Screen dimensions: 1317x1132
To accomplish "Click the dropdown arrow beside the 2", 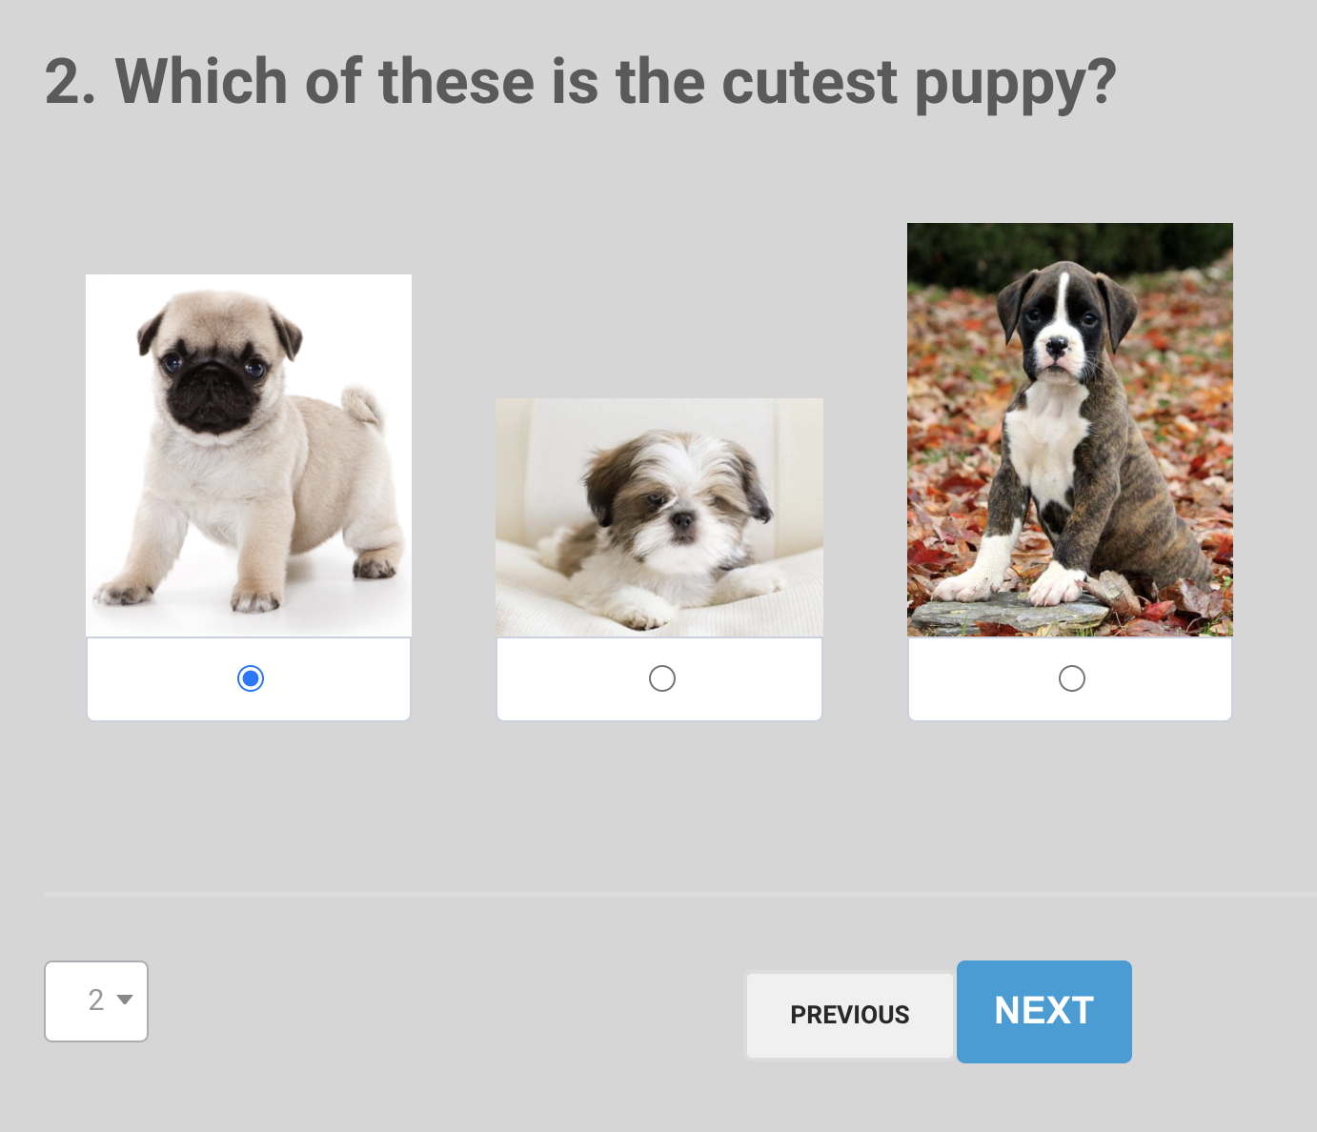I will click(125, 1000).
